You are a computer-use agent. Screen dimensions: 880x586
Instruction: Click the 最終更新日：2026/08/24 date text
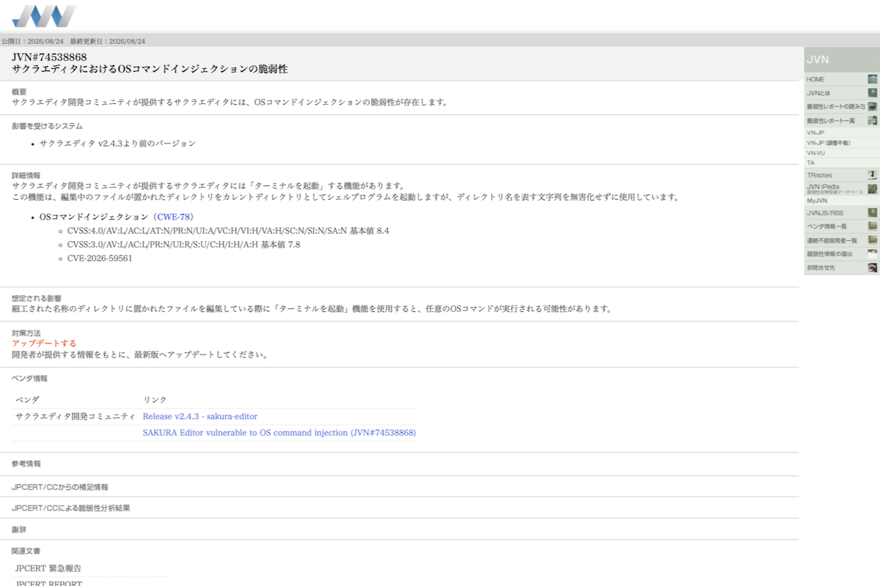coord(108,41)
